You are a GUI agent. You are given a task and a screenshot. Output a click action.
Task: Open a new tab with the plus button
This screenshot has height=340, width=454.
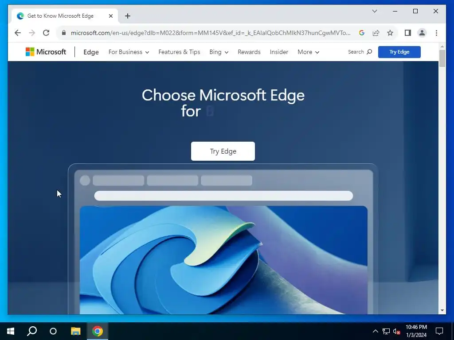click(x=127, y=16)
